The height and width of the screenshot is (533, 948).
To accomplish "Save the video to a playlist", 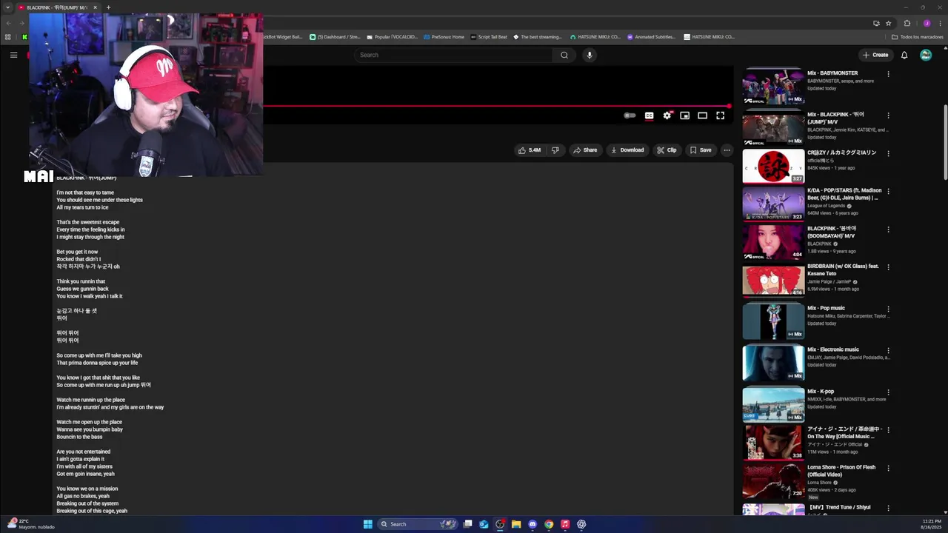I will [701, 150].
